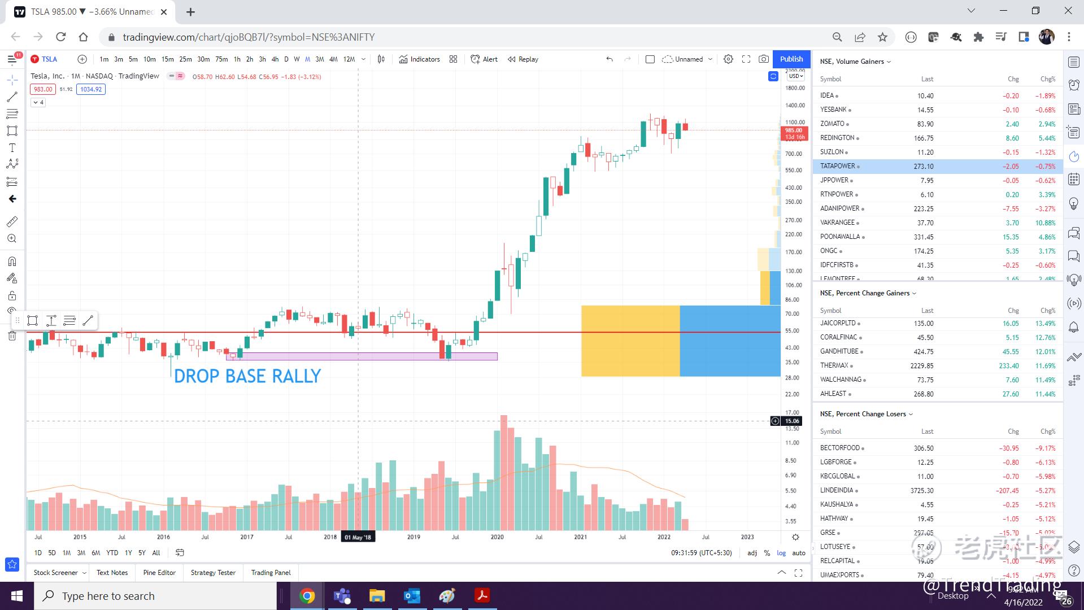Set date range to YTD
Viewport: 1084px width, 610px height.
pos(112,553)
